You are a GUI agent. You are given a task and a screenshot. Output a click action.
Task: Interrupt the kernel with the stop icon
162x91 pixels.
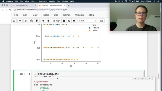point(64,21)
